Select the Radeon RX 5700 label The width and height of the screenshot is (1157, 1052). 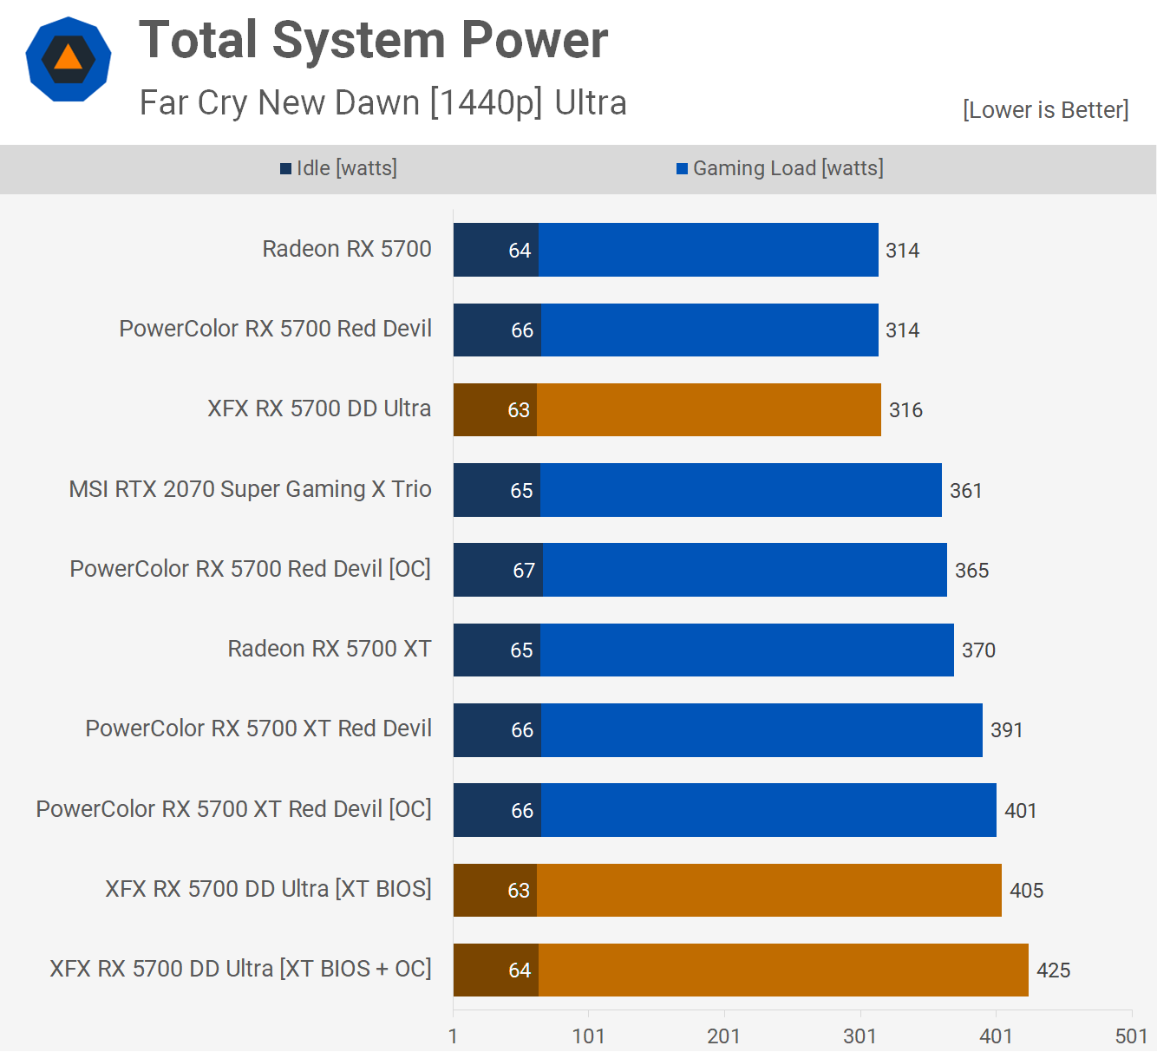(x=346, y=249)
